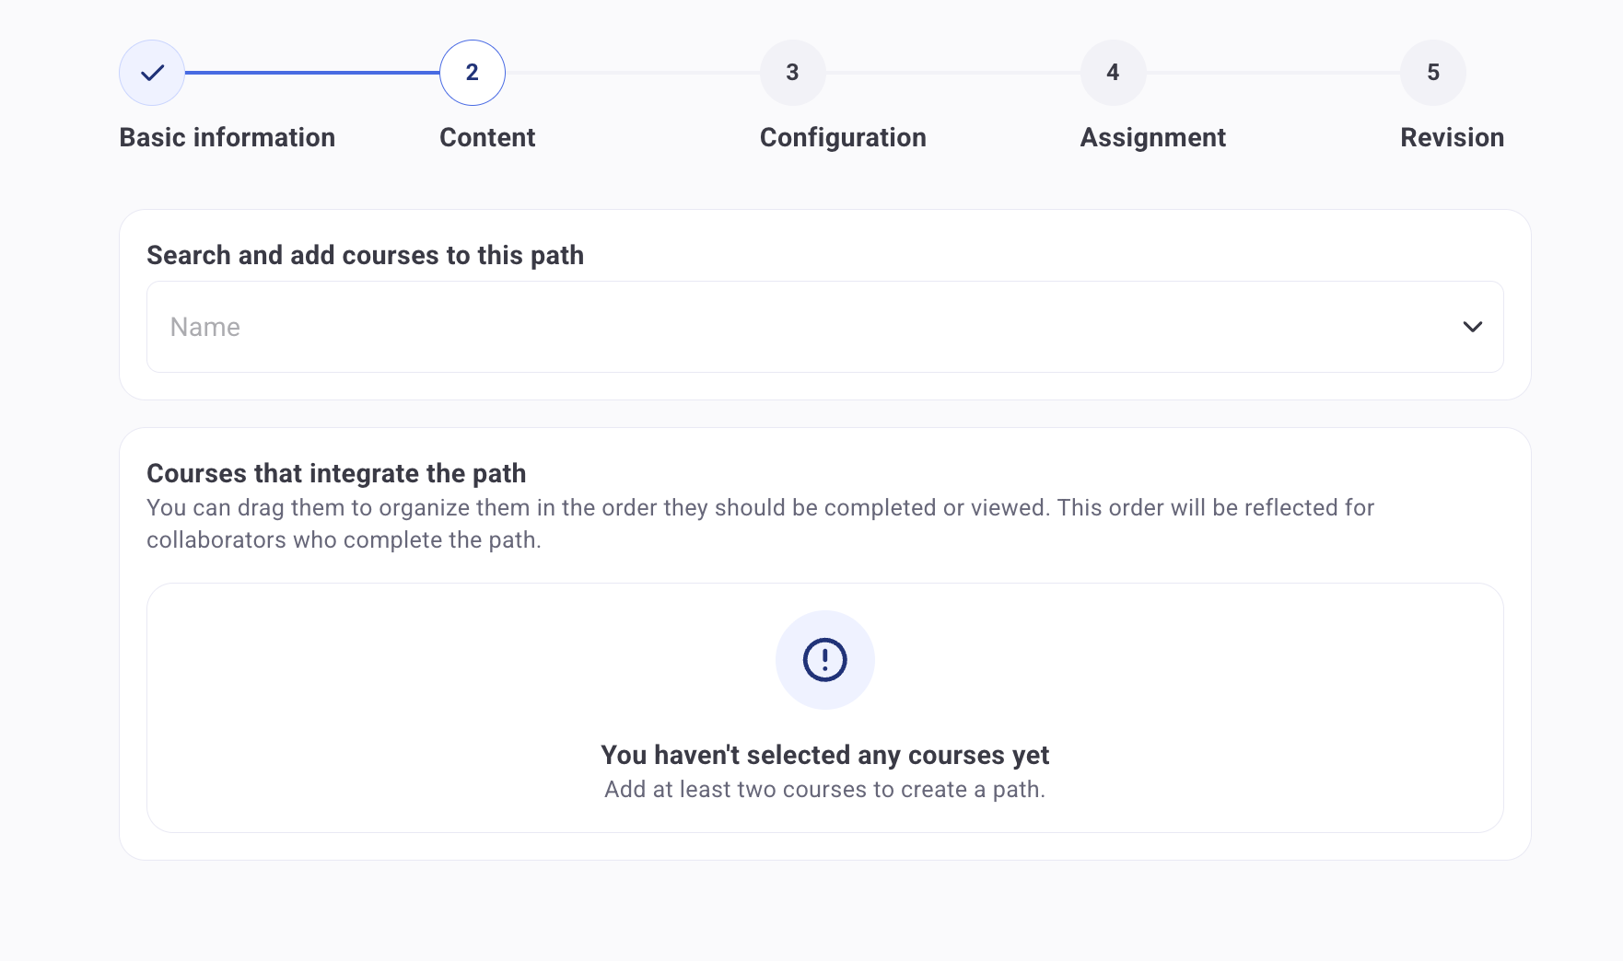Switch to the Configuration step label
This screenshot has height=961, width=1623.
[843, 137]
